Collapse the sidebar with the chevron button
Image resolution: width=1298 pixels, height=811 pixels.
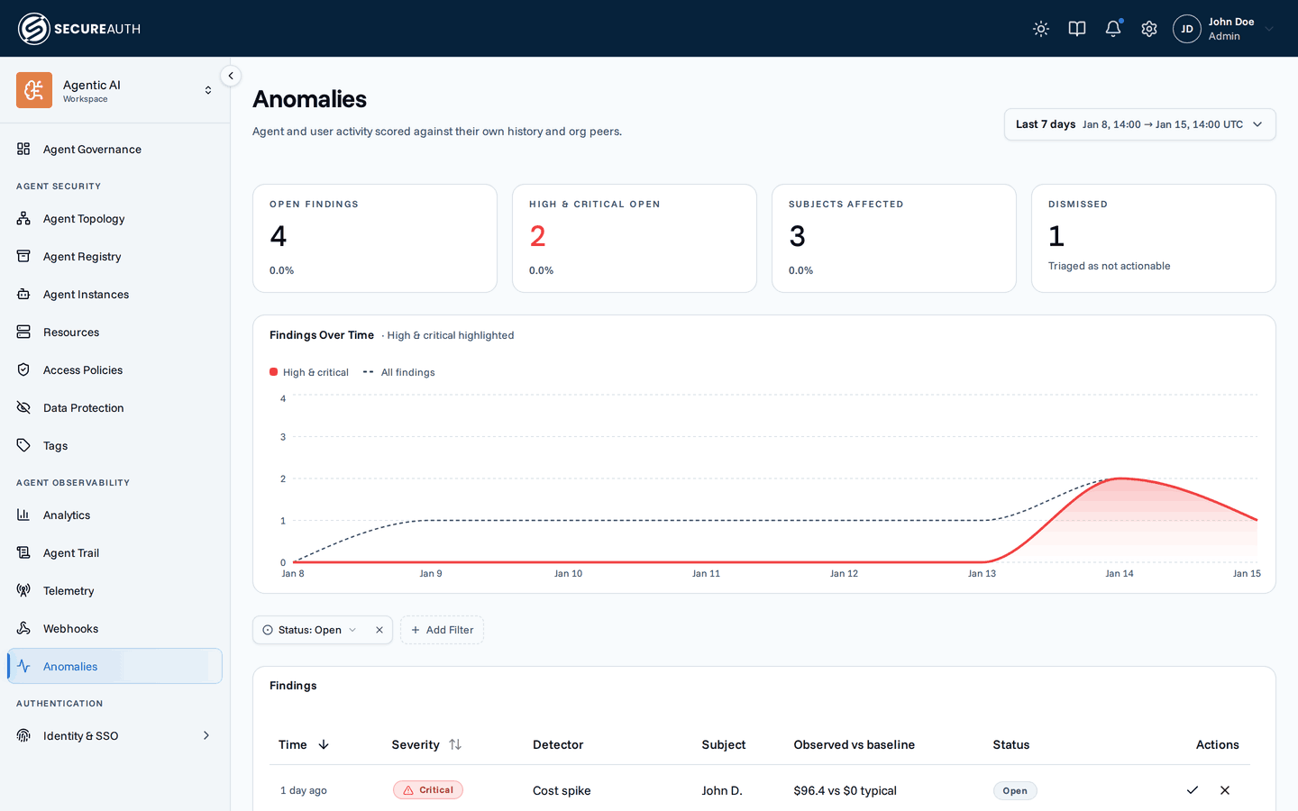pyautogui.click(x=231, y=76)
